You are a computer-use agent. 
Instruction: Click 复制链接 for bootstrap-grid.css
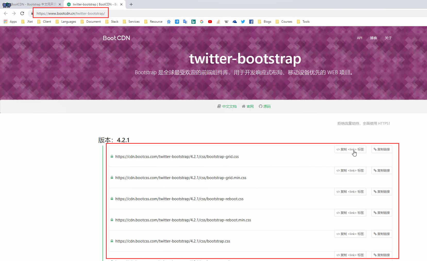(382, 149)
